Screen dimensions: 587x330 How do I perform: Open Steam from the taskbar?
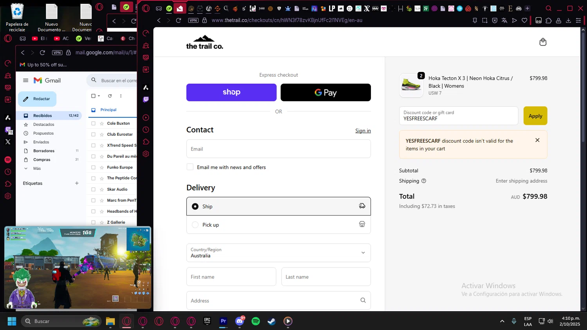click(272, 321)
